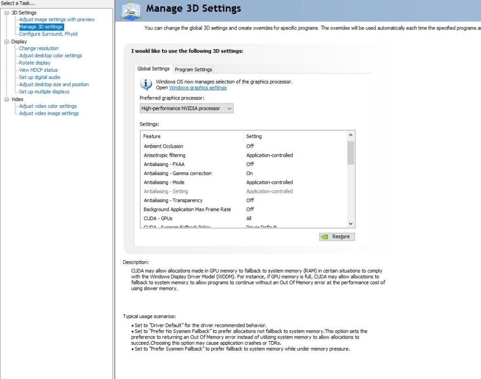Click the Off value for Antialiasing - Transparency
Image resolution: width=481 pixels, height=379 pixels.
point(250,200)
